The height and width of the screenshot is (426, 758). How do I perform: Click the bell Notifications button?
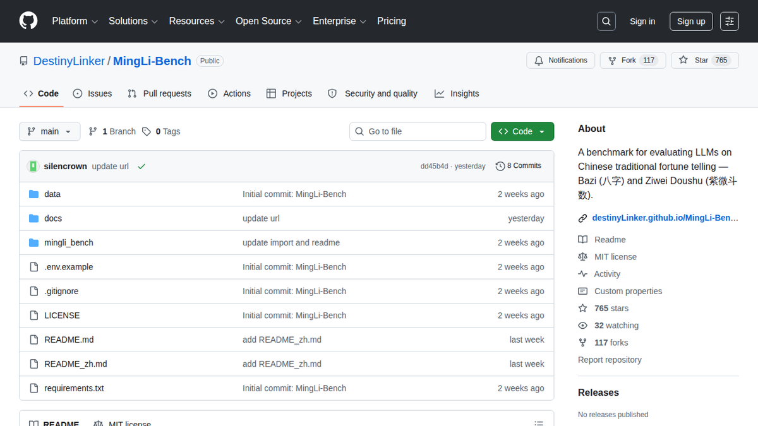[x=561, y=61]
